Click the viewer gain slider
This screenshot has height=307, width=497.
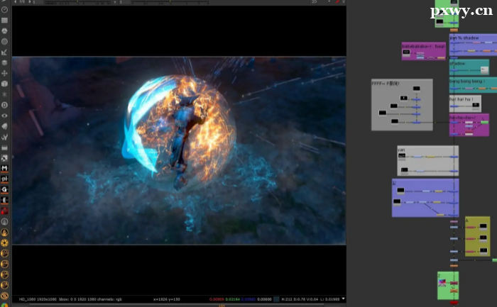coord(77,2)
